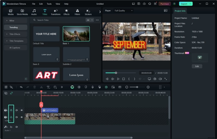Screen dimensions: 217x139
Task: Click the snapshot camera icon in player
Action: tap(155, 79)
